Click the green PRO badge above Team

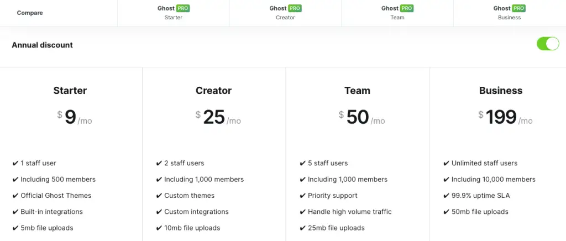pos(407,8)
